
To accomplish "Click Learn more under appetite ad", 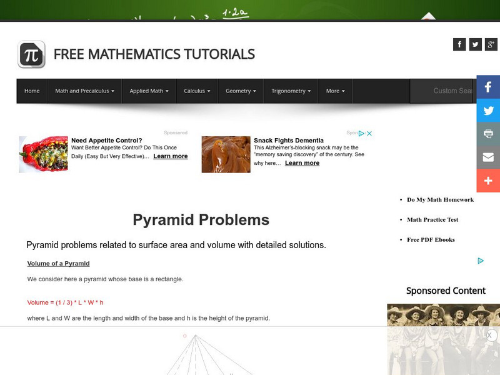I will [170, 156].
